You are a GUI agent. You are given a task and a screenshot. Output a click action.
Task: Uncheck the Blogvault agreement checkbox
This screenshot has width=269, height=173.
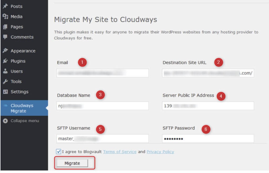[59, 151]
